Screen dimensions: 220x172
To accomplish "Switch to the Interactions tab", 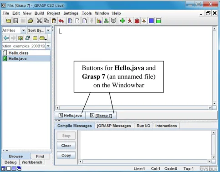I will tap(166, 126).
